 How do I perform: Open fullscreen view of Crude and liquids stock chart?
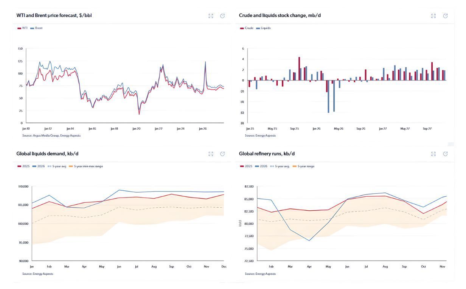tap(433, 16)
